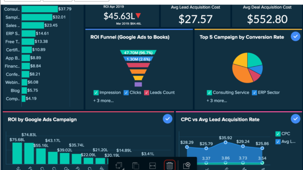Click the $35.92 peak data point
The height and width of the screenshot is (170, 303).
click(225, 143)
